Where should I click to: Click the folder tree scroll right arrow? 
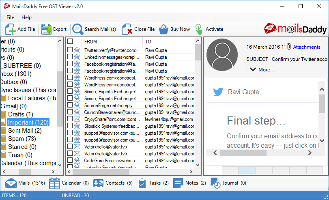53,172
